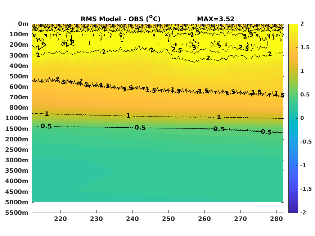
Task: Click the colorbar tick label '2'
Action: [x=302, y=24]
